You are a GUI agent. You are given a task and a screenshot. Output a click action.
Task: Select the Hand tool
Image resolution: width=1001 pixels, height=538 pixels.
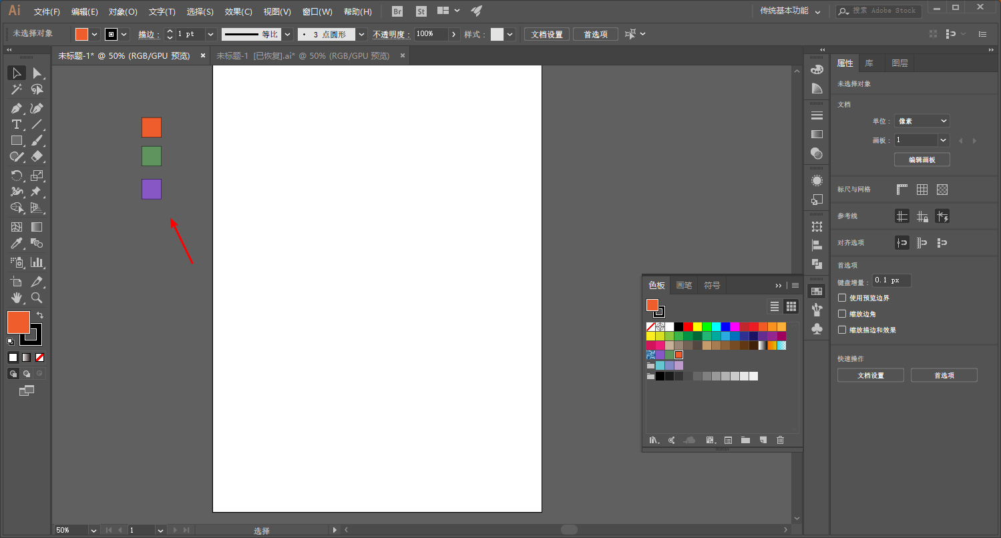pyautogui.click(x=17, y=298)
